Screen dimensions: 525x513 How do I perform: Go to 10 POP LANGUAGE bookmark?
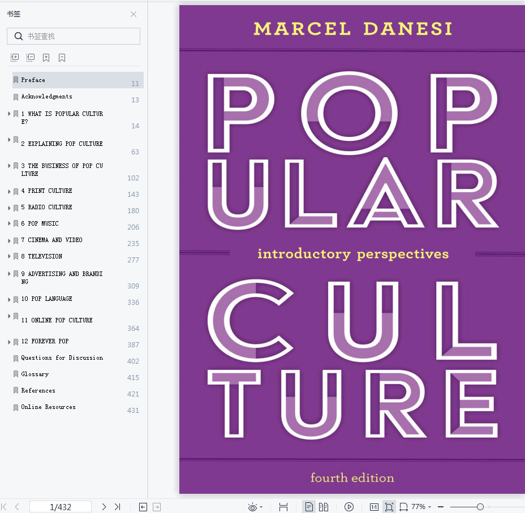46,299
